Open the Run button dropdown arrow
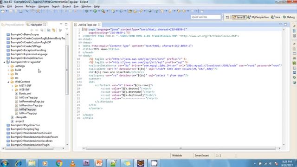This screenshot has height=167, width=297. click(99, 11)
